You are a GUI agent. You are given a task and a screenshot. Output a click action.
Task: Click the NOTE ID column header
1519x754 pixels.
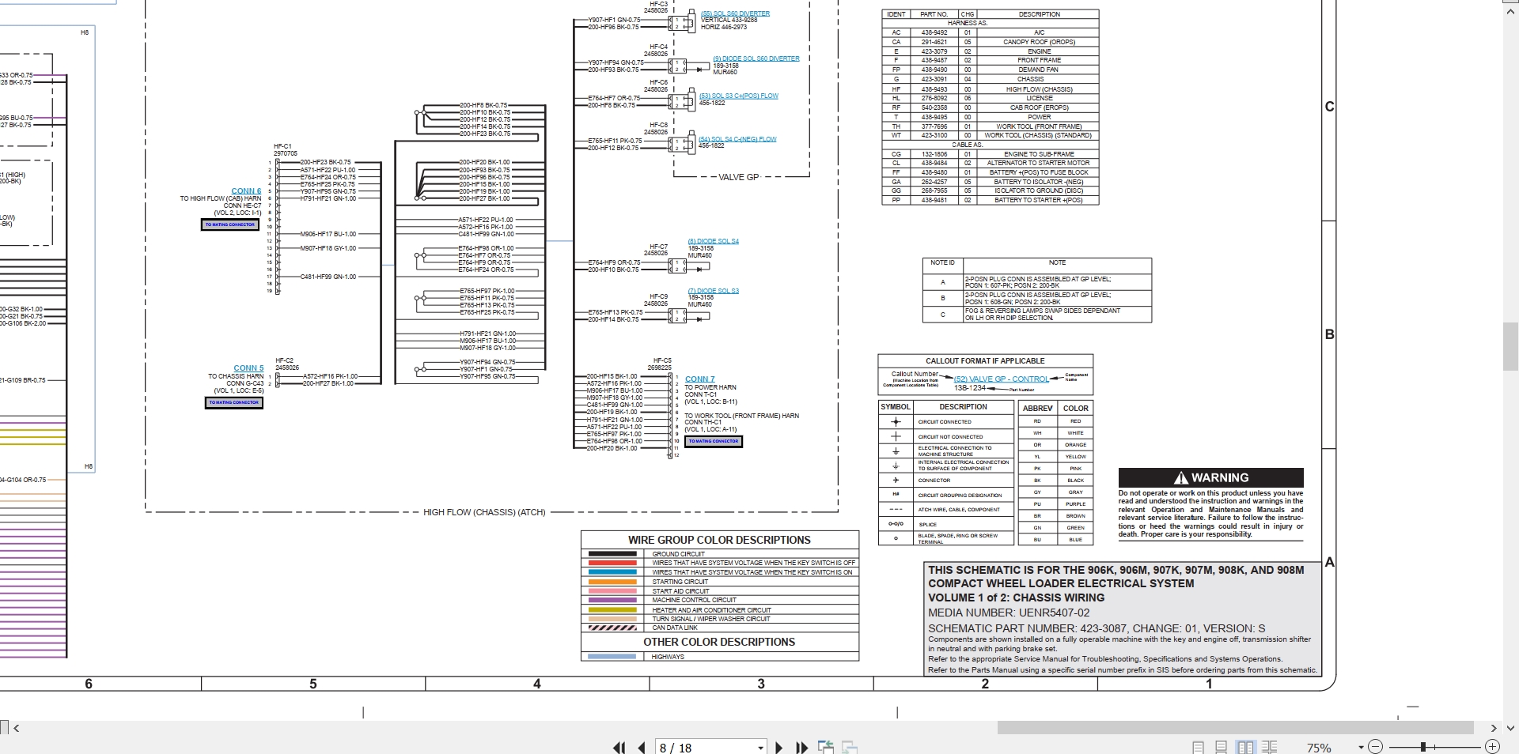[x=942, y=262]
